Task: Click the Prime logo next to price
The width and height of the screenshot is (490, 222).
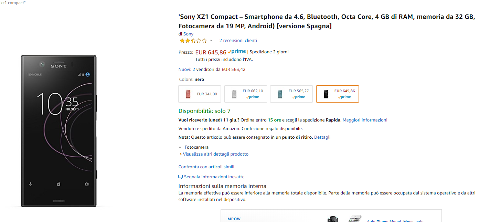Action: click(237, 52)
